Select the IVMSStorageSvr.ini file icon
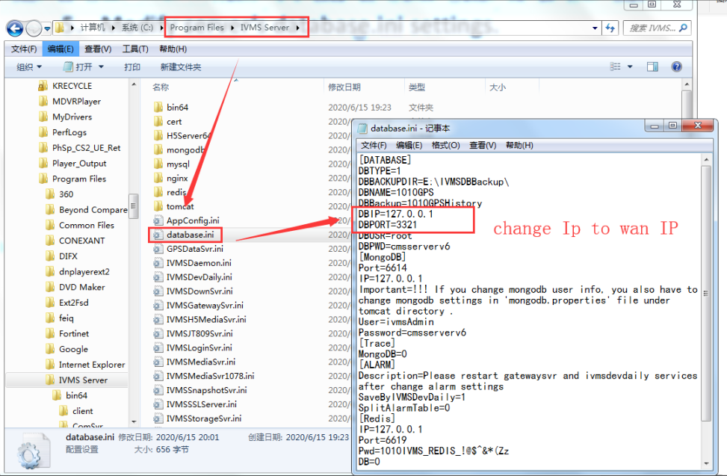 point(158,418)
